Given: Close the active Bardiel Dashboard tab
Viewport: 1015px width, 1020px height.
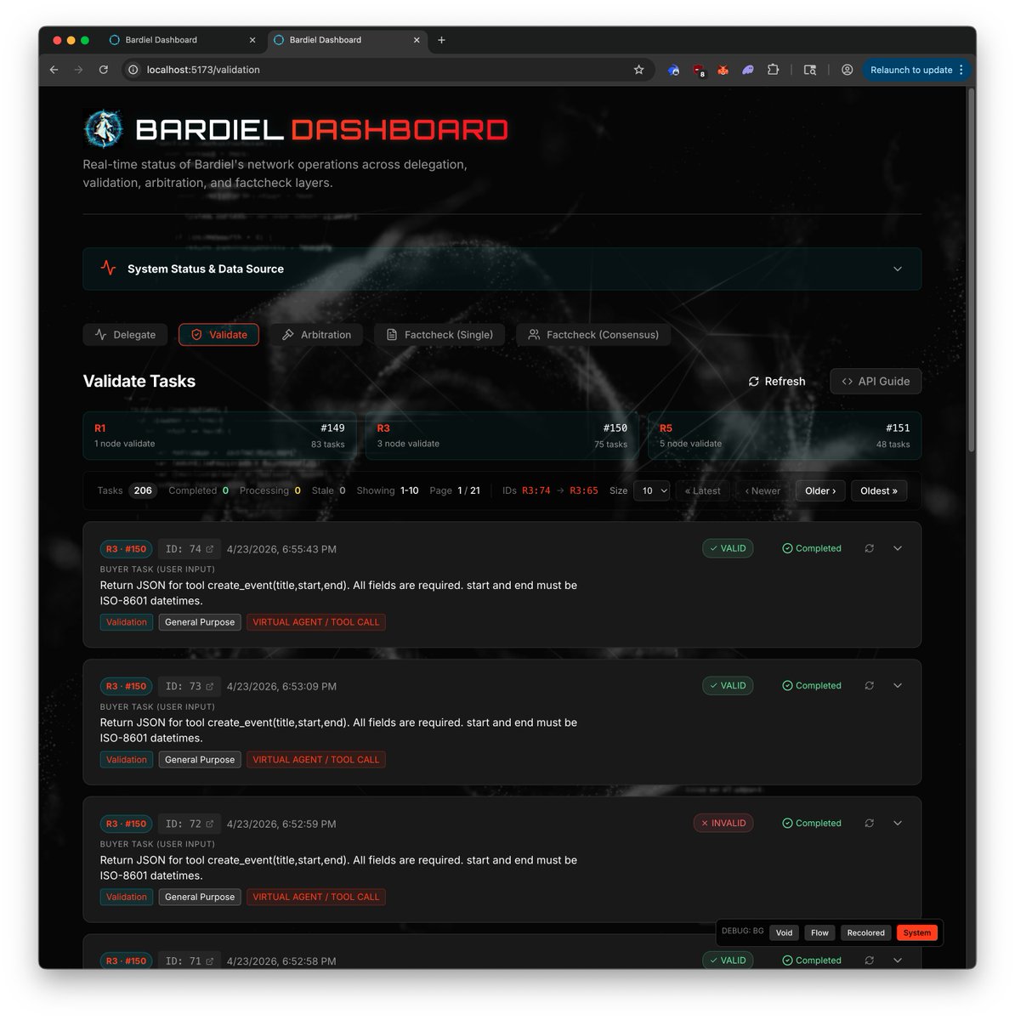Looking at the screenshot, I should [x=417, y=40].
